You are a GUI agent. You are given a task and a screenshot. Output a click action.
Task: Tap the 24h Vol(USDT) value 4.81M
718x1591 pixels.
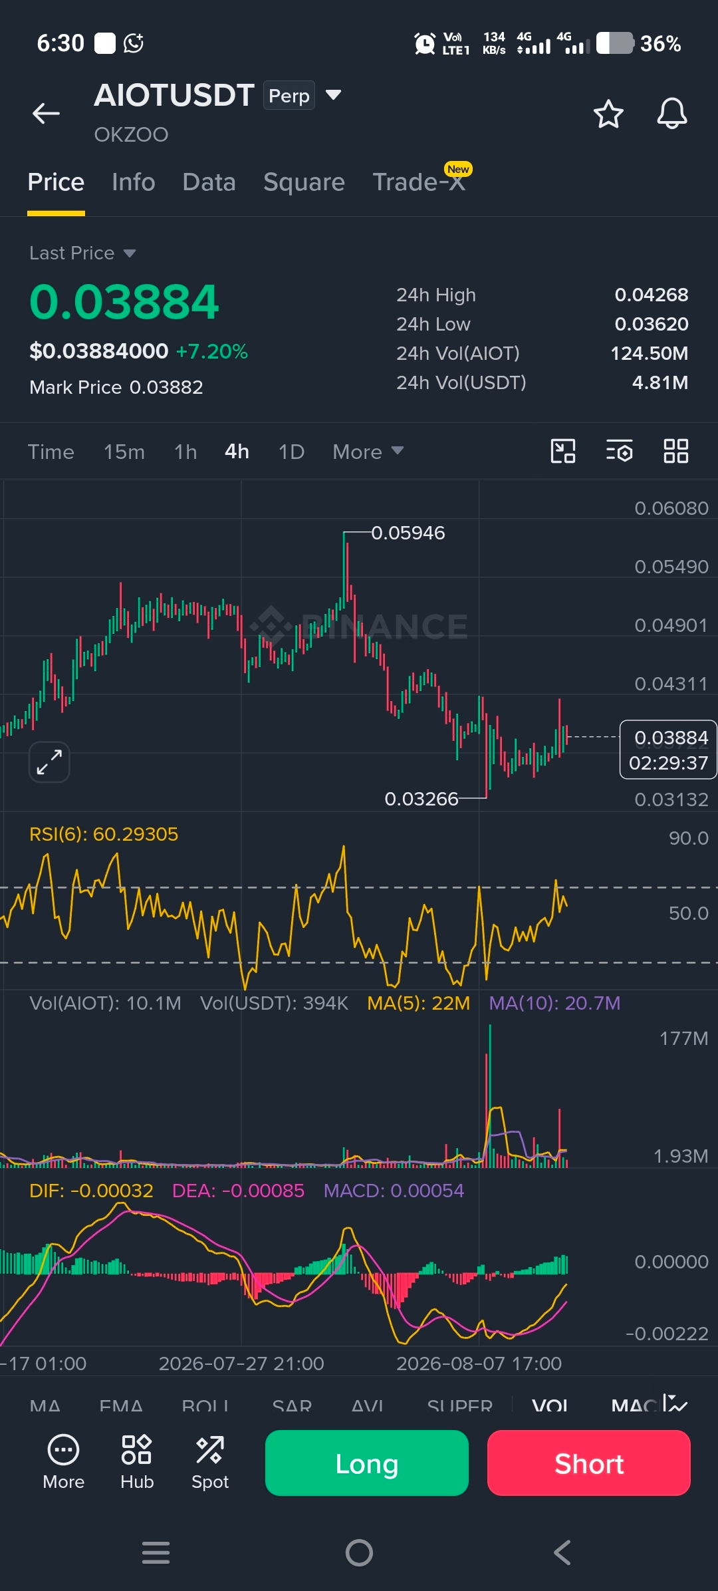point(660,382)
